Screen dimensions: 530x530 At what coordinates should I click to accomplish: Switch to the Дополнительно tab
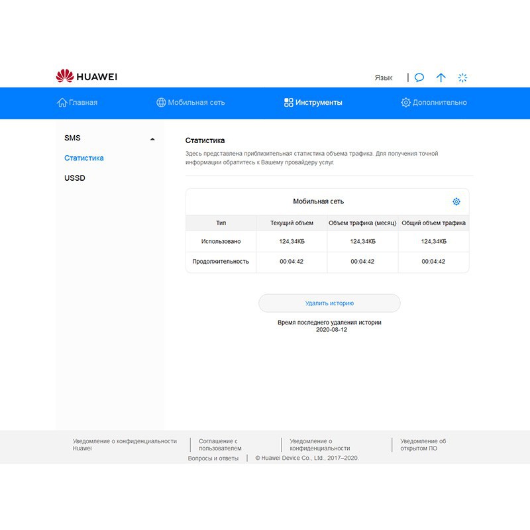(x=439, y=103)
